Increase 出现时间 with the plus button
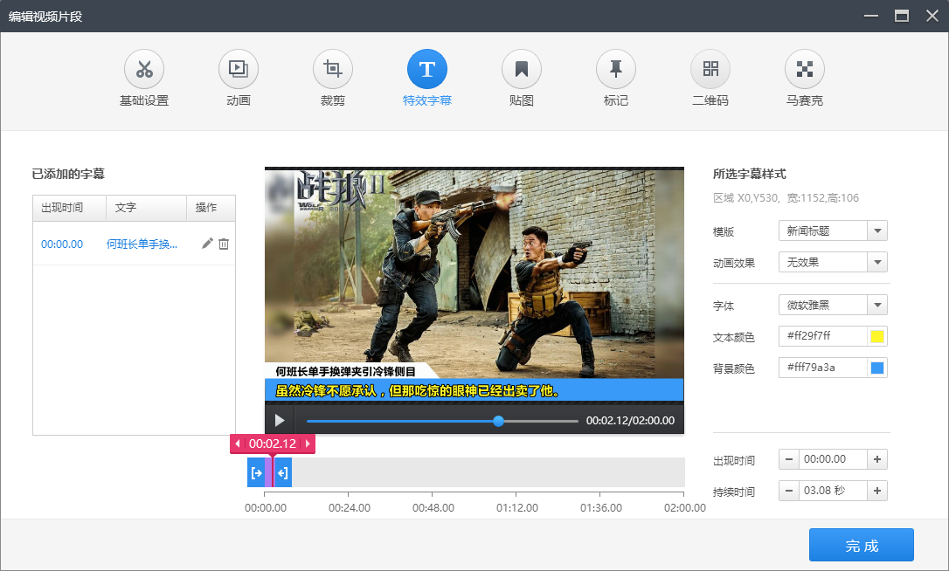The width and height of the screenshot is (949, 571). [877, 459]
